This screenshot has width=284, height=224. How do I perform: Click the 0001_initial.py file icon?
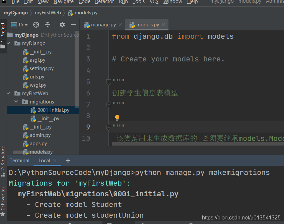[33, 110]
